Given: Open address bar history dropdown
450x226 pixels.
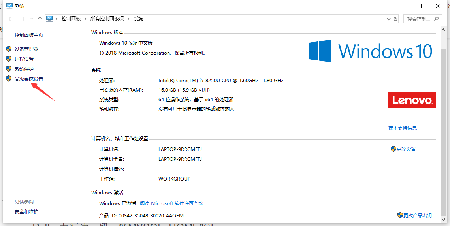Looking at the screenshot, I should click(389, 19).
